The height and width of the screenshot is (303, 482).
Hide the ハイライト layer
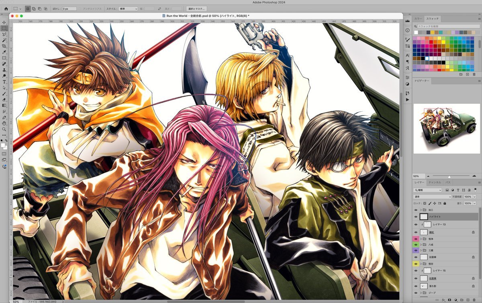pos(416,217)
